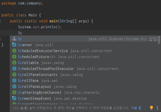The height and width of the screenshot is (112, 161).
Task: Click the ScreenSleepEvent class icon
Action: [14, 98]
